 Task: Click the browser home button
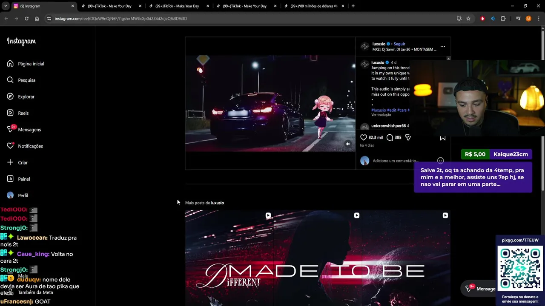coord(37,19)
